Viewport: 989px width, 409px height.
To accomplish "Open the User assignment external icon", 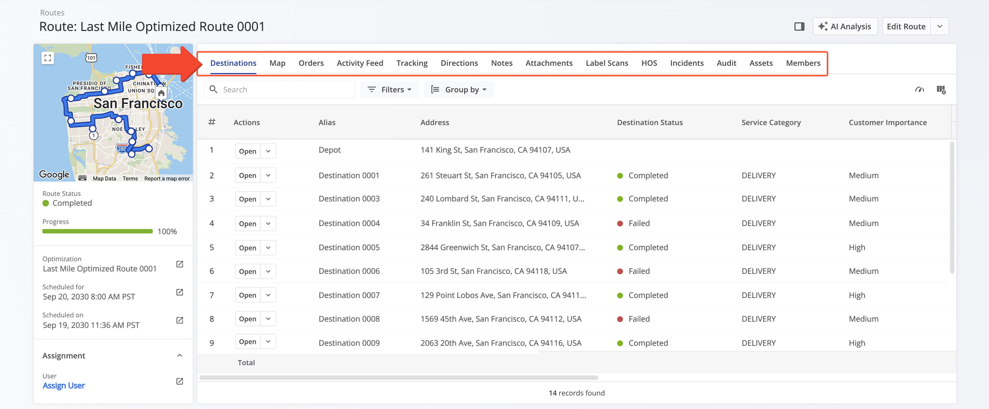I will [180, 381].
